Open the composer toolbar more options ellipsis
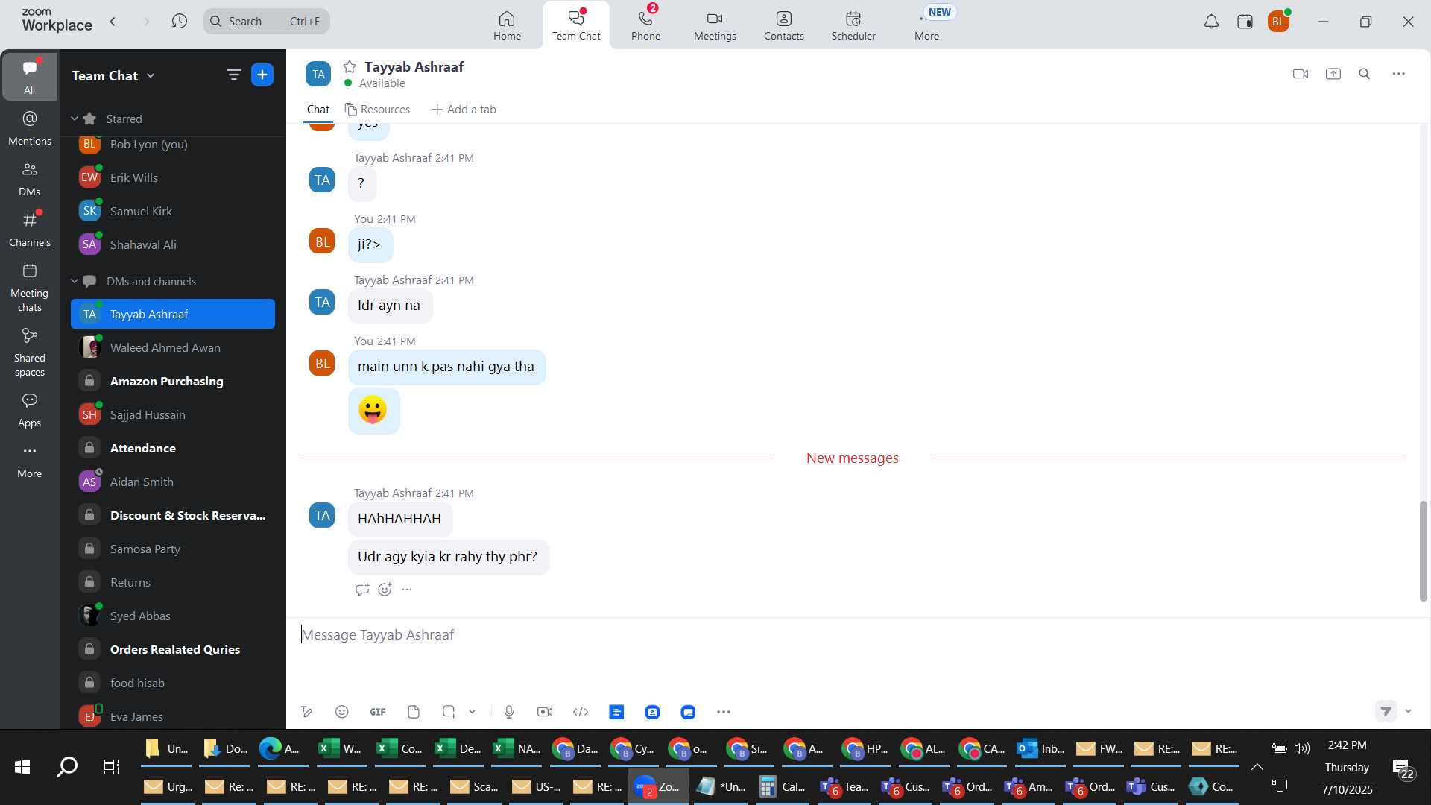This screenshot has height=805, width=1431. click(x=724, y=712)
